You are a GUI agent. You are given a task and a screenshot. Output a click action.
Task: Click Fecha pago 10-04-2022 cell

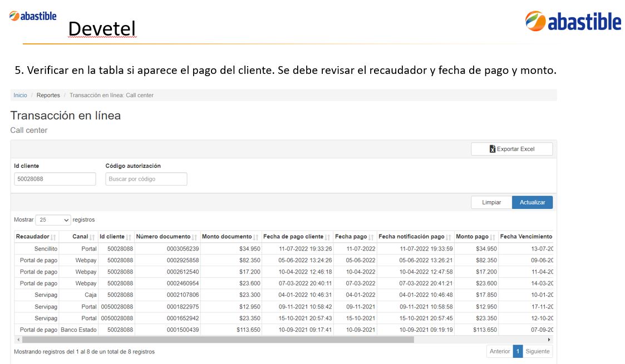point(356,272)
